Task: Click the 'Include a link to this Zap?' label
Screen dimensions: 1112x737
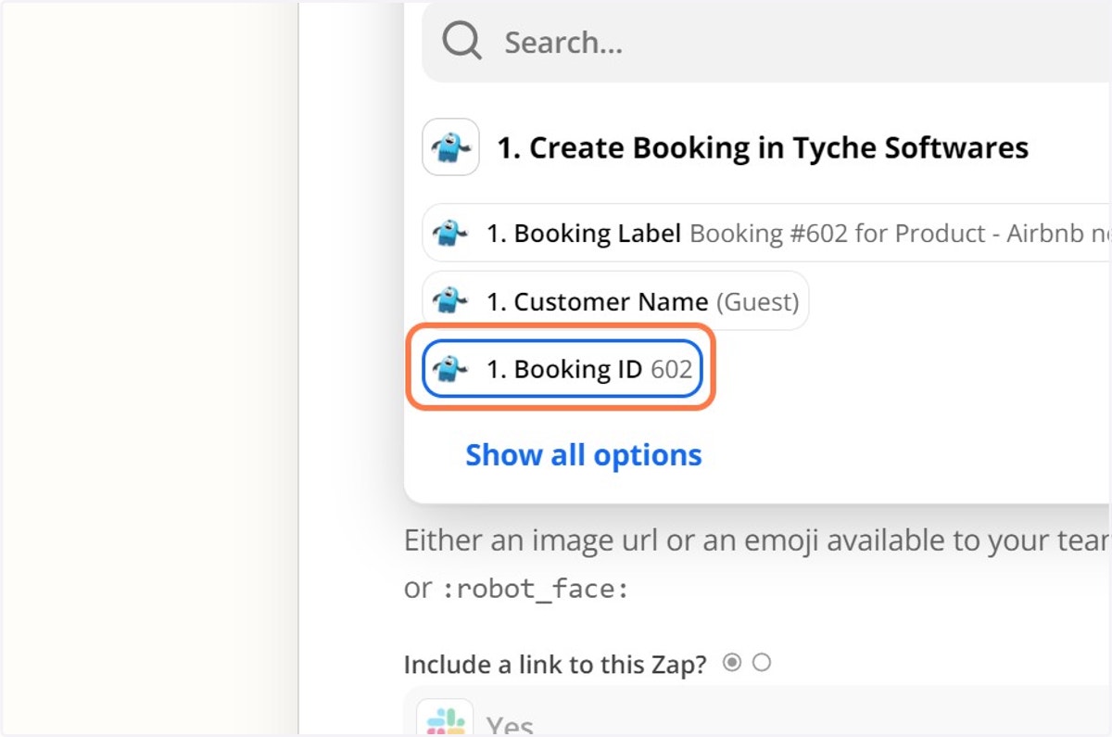Action: [x=555, y=665]
